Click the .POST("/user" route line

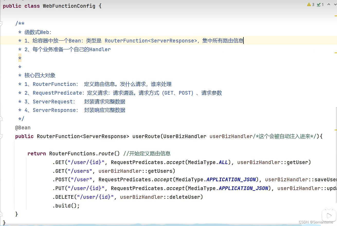(195, 179)
